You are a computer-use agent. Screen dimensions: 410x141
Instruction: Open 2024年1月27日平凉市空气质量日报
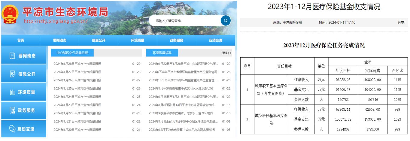point(77,72)
